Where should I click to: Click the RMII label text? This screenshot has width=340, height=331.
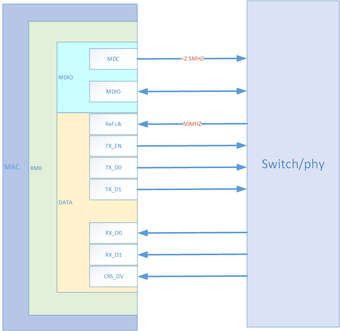[36, 168]
